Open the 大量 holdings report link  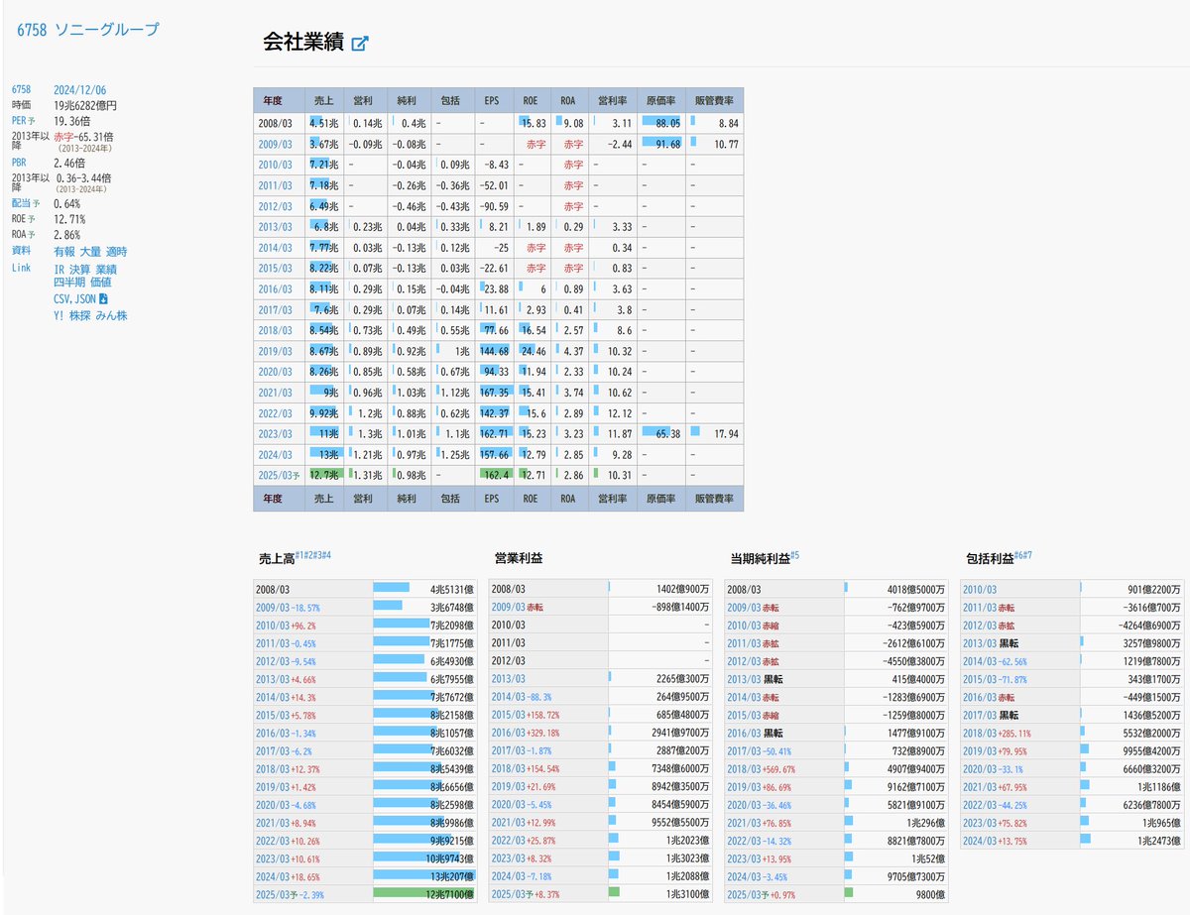90,252
